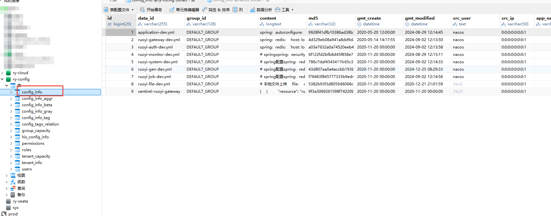Click the ry-seata database icon

8,201
